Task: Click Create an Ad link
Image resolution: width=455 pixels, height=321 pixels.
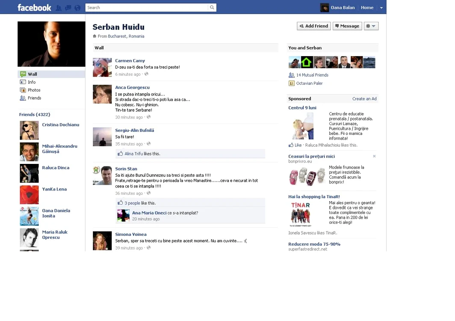Action: point(364,99)
